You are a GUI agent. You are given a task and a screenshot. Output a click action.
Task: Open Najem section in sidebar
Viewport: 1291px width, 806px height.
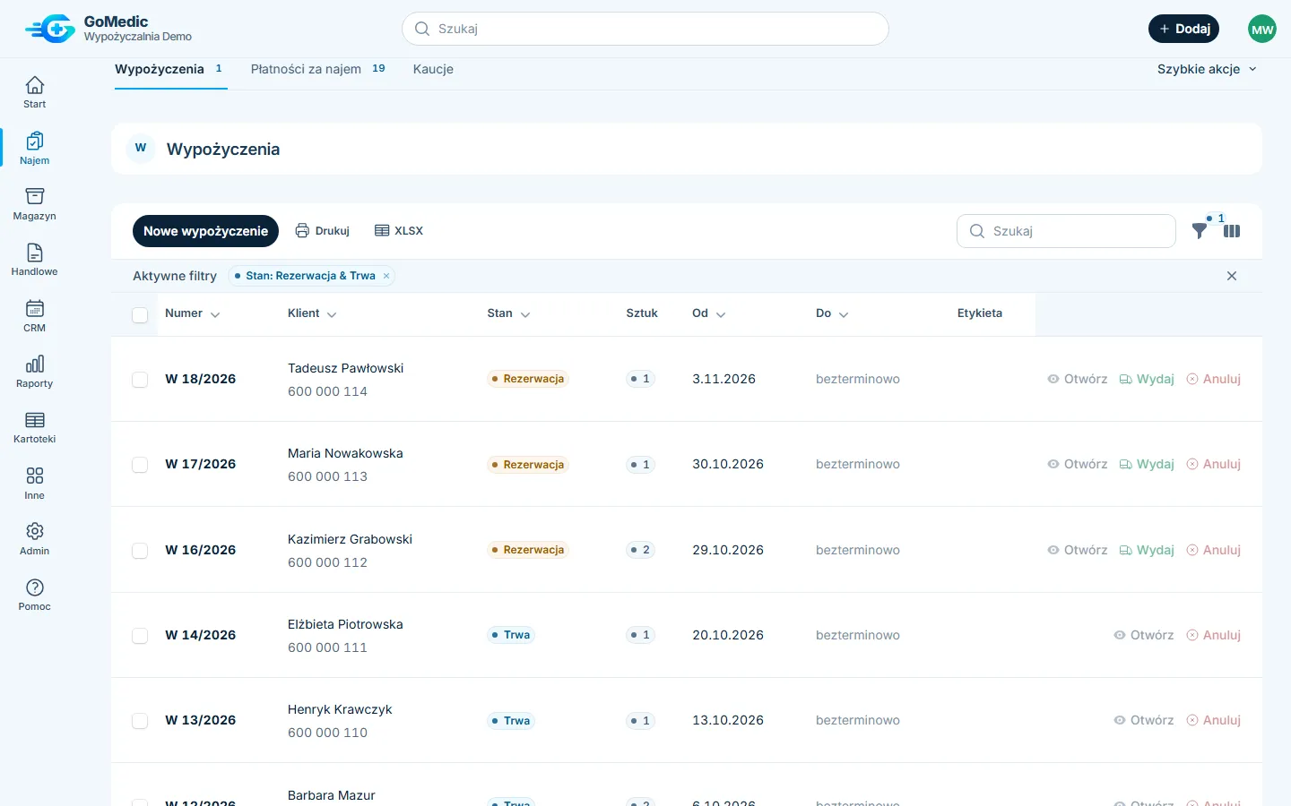pyautogui.click(x=34, y=149)
